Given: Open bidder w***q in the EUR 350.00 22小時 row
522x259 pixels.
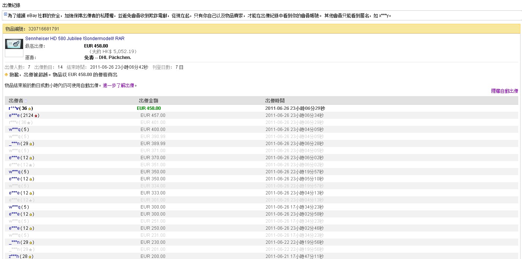Looking at the screenshot, I should point(14,172).
